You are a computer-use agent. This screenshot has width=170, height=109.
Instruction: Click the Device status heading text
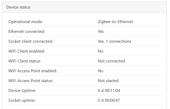pos(18,7)
